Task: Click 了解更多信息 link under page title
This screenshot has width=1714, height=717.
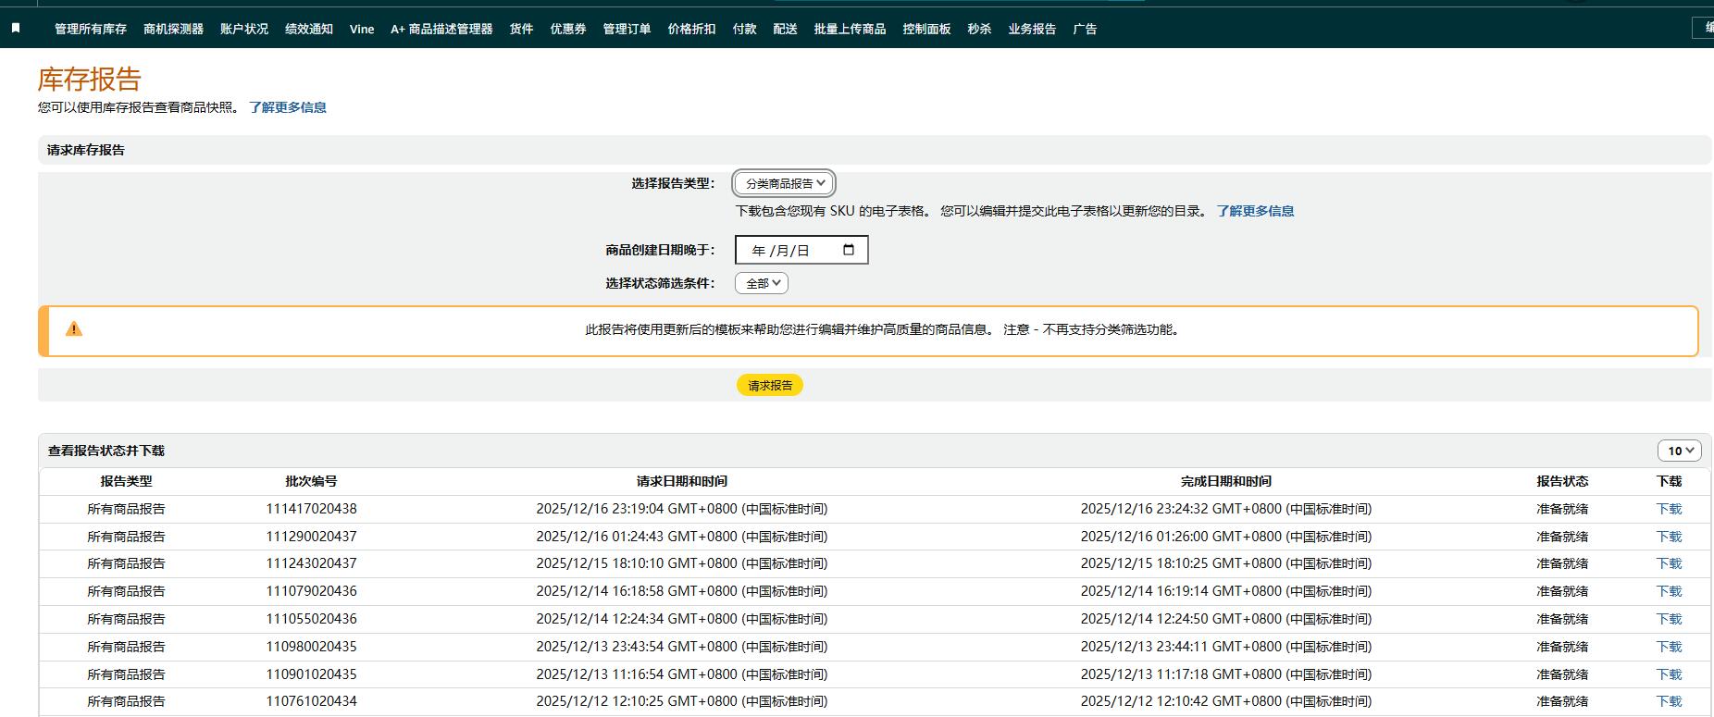Action: [x=288, y=107]
